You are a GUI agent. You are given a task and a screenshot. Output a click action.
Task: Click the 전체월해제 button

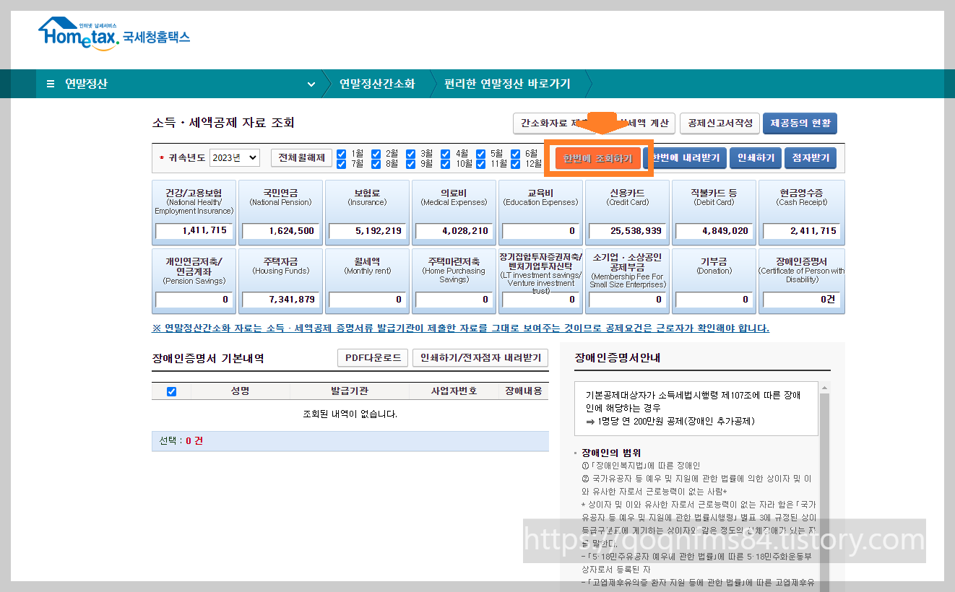[x=301, y=157]
